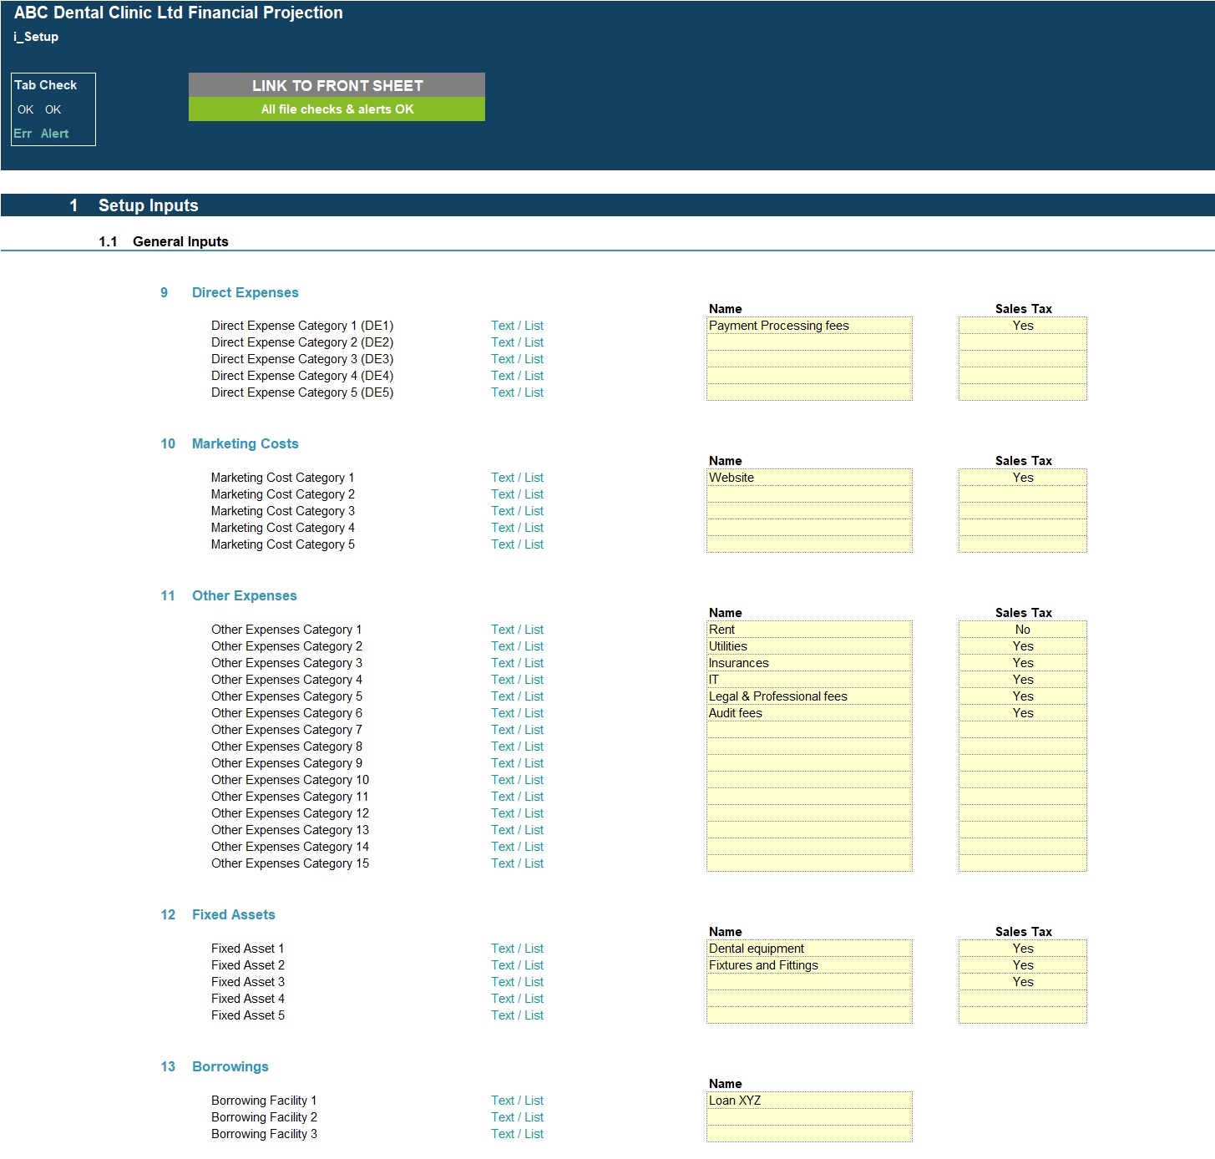Viewport: 1215px width, 1159px height.
Task: Click the i_Setup sheet name label
Action: 36,37
